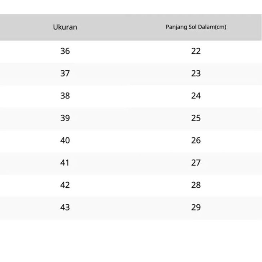Click the Ukuran column header
This screenshot has width=262, height=262.
coord(65,27)
